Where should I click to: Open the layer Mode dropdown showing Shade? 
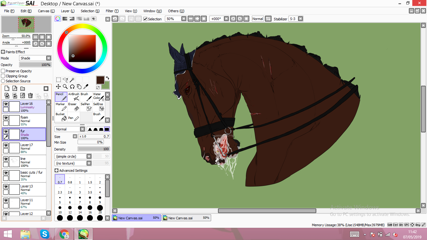pos(48,58)
